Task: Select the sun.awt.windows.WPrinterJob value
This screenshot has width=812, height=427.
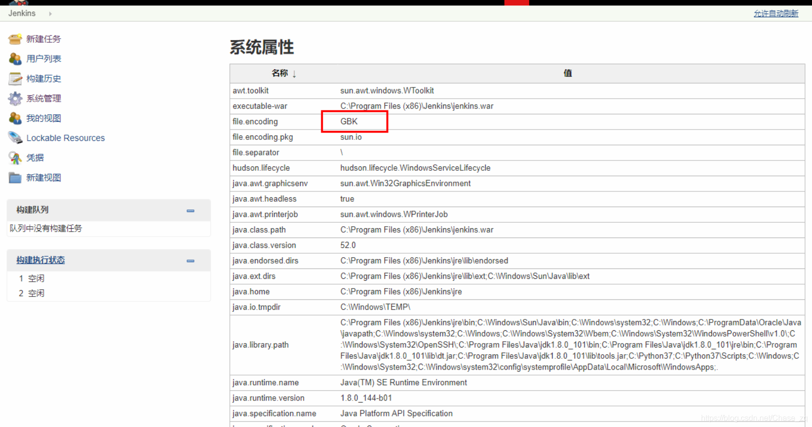Action: tap(394, 214)
